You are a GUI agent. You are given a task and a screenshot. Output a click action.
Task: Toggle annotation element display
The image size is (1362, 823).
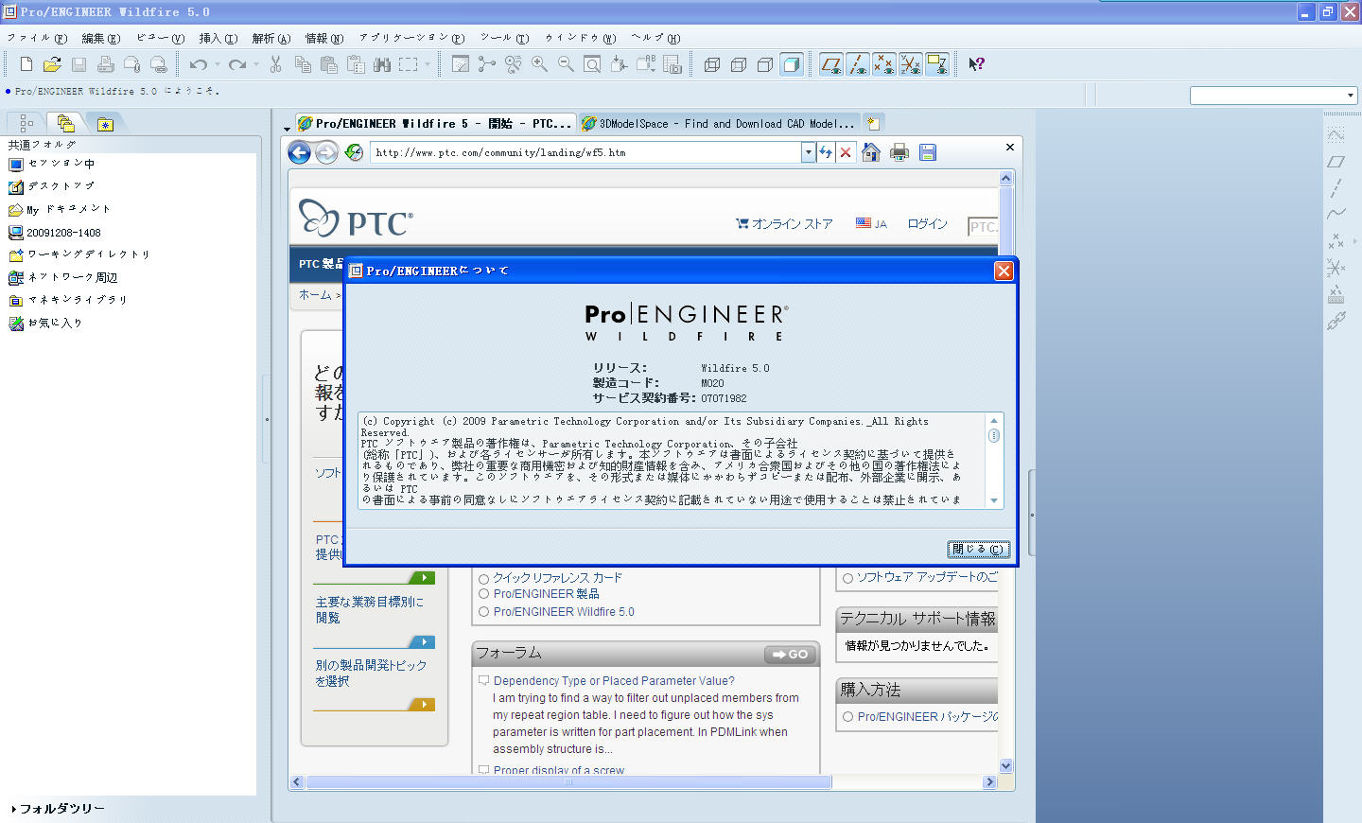coord(937,64)
